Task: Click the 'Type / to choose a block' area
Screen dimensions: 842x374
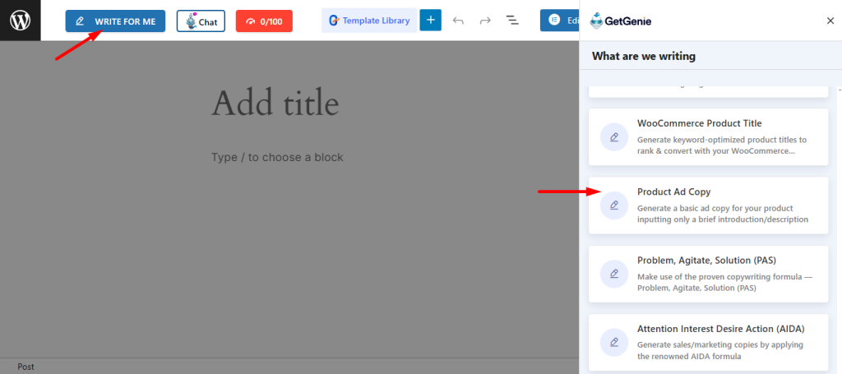Action: point(277,157)
